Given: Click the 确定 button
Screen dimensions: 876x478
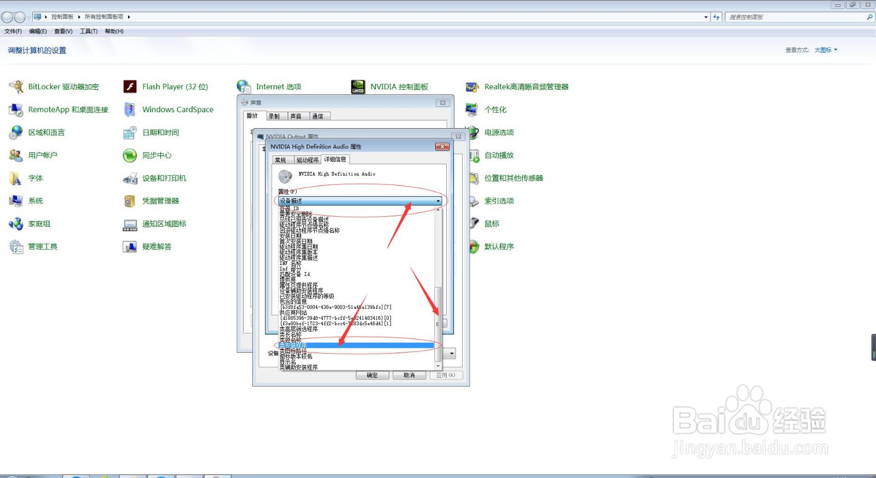Looking at the screenshot, I should click(372, 375).
